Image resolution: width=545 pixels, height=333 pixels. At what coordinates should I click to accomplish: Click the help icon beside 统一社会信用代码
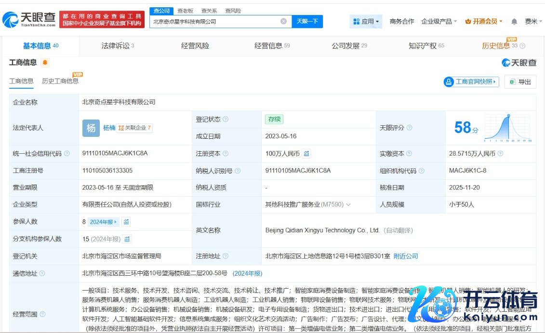pos(67,154)
